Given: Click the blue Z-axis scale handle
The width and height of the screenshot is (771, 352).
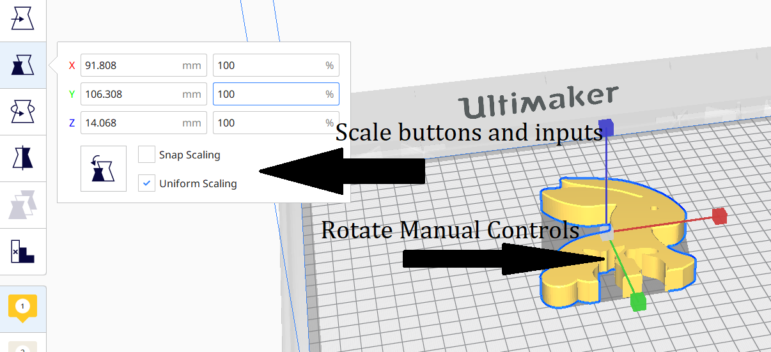Looking at the screenshot, I should click(x=605, y=127).
